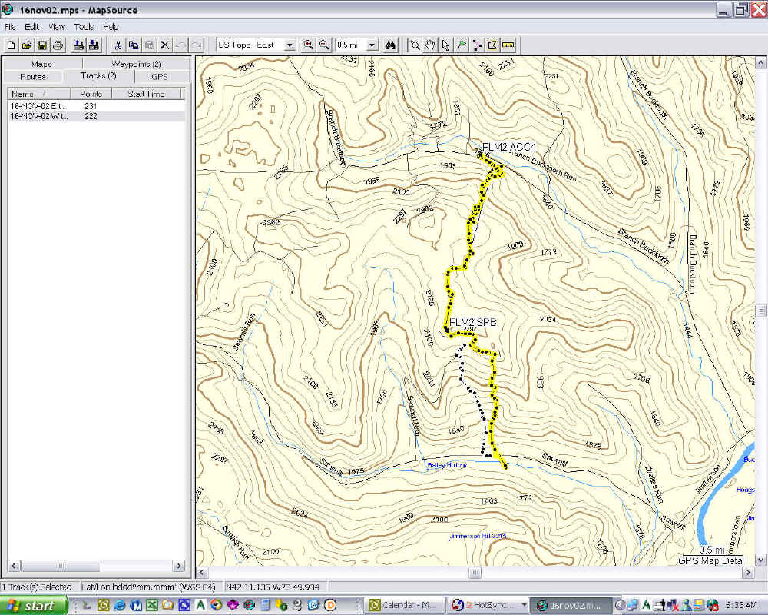Screen dimensions: 768x615
Task: Sort tracks by Name column header
Action: (38, 94)
